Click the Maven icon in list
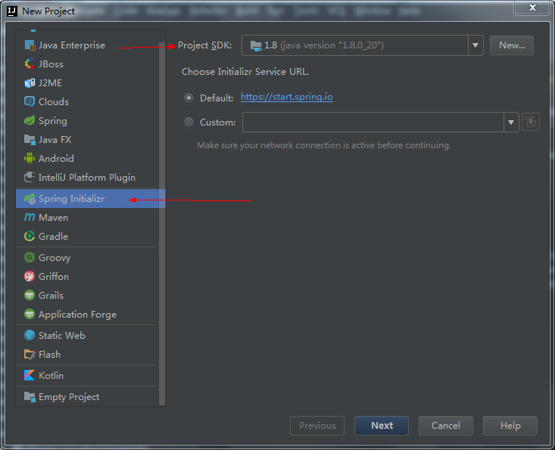 click(30, 218)
